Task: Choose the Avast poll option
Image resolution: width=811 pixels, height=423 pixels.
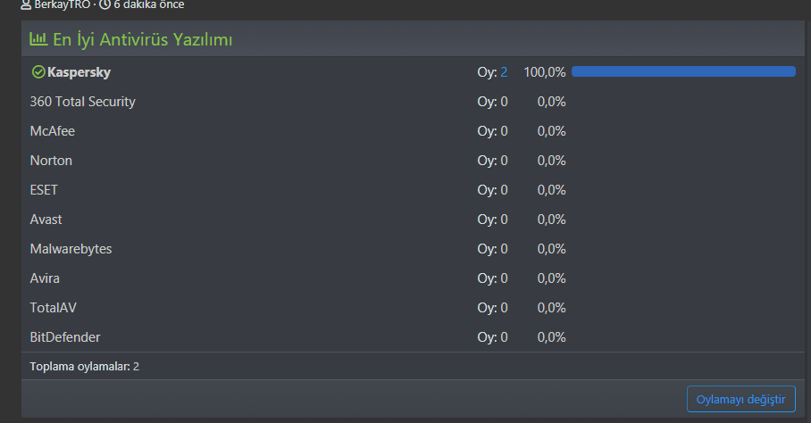Action: point(46,220)
